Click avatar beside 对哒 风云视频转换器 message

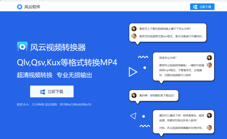point(209,128)
